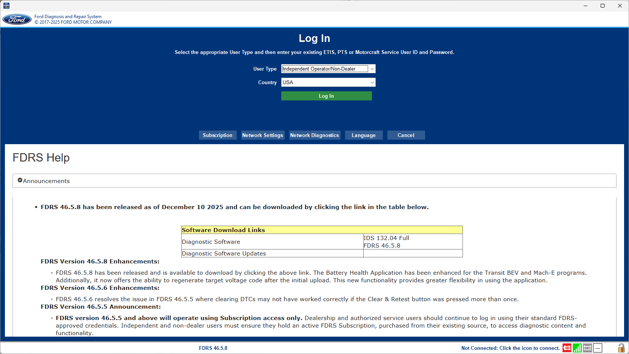Click the 'FDRS 46.5.8' version text in status bar
Screen dimensions: 629x354
click(213, 348)
